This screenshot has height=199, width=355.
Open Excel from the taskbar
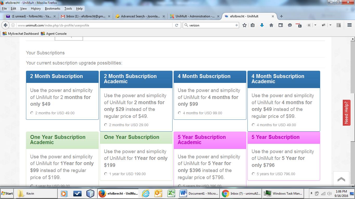coord(171,194)
